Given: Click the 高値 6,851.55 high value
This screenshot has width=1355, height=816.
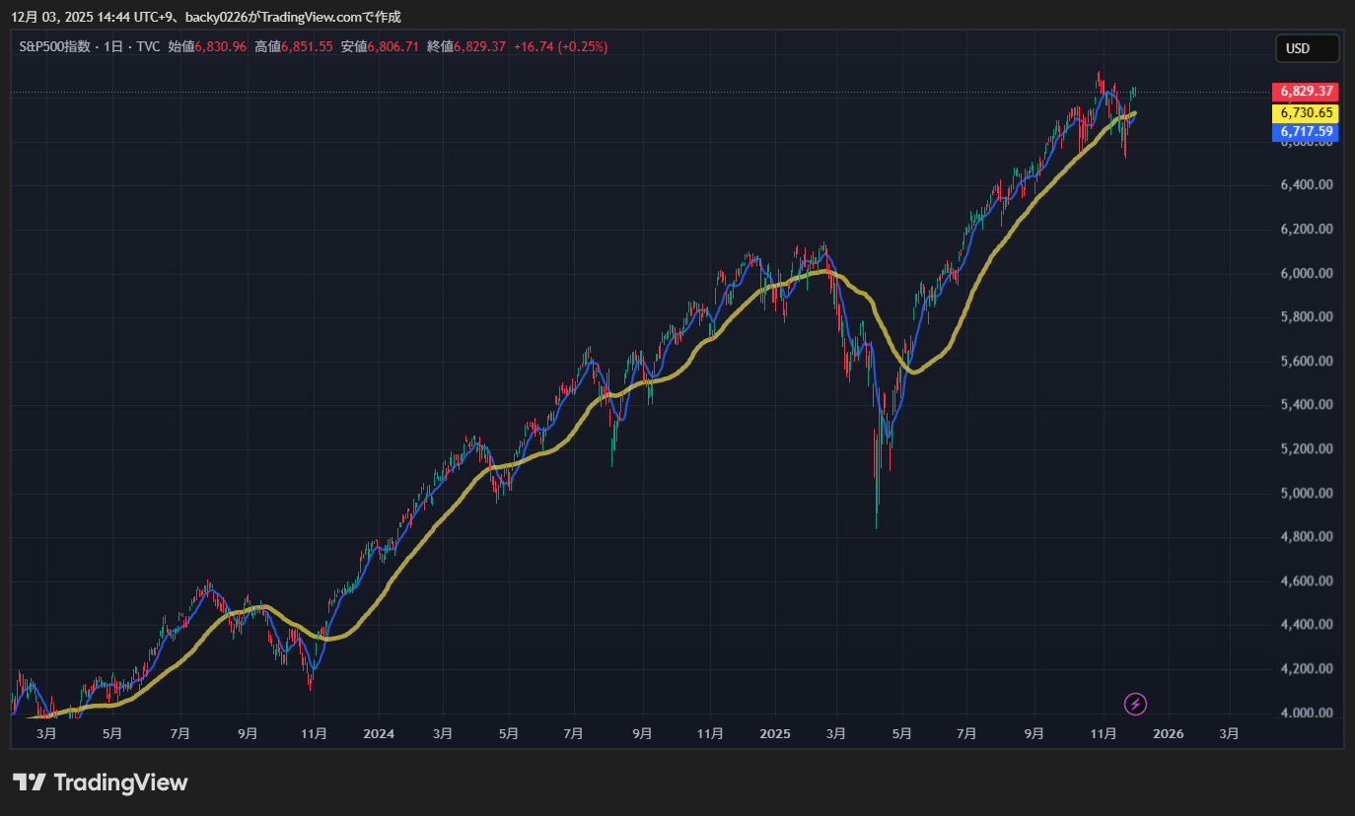Looking at the screenshot, I should 294,46.
